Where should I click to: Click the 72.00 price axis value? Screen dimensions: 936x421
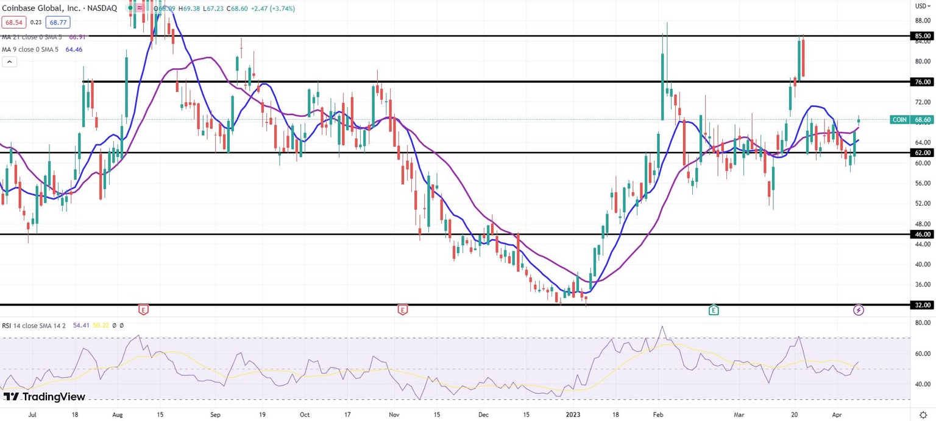923,102
